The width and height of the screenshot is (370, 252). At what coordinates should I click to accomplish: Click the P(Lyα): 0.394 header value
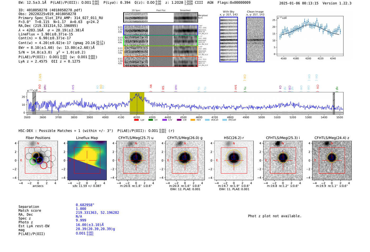coord(117,3)
